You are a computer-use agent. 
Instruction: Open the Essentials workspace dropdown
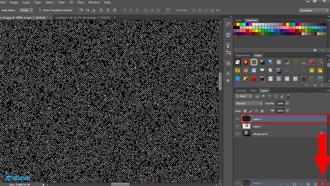[313, 10]
